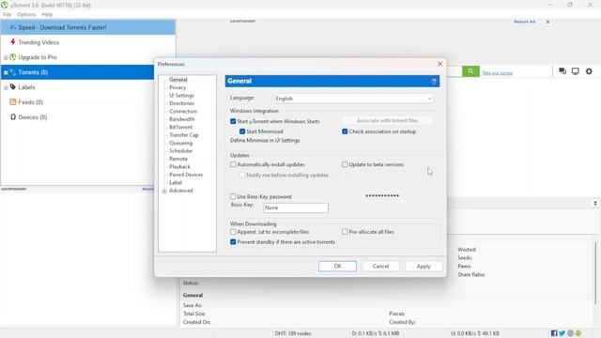Collapse the detail pane with arrow button
This screenshot has width=601, height=338.
point(594,203)
